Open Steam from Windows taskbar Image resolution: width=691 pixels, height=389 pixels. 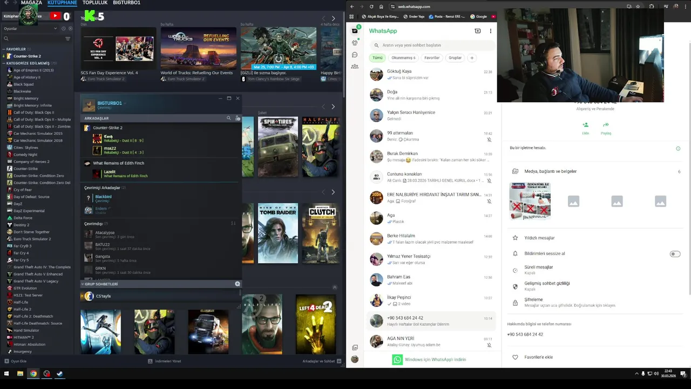click(60, 373)
